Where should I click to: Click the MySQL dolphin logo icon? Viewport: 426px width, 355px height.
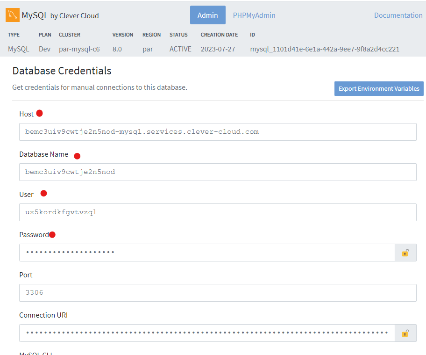[13, 15]
